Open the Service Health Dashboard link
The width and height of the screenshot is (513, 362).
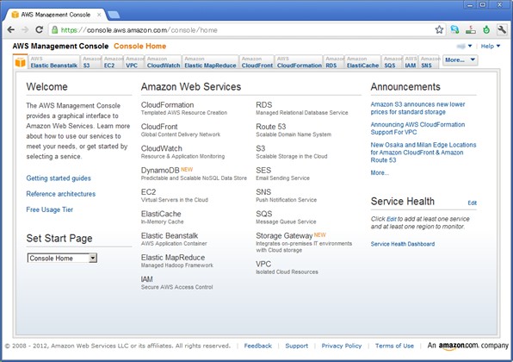[403, 244]
